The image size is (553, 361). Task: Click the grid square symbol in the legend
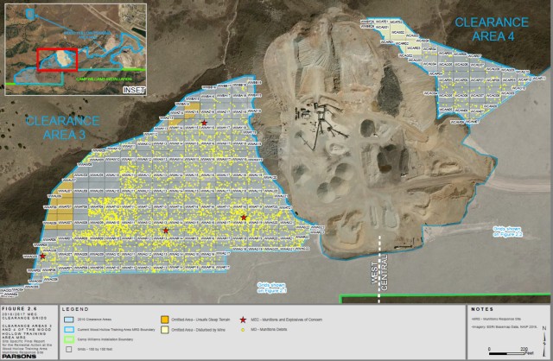pyautogui.click(x=69, y=350)
